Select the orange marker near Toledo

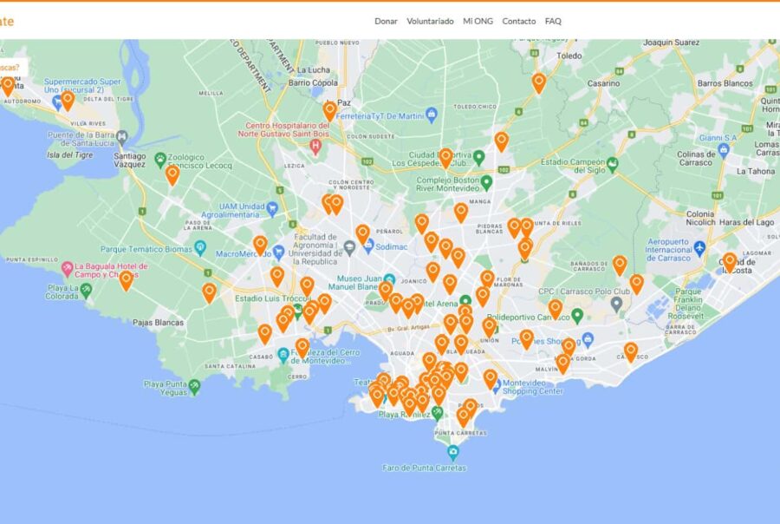[x=539, y=82]
